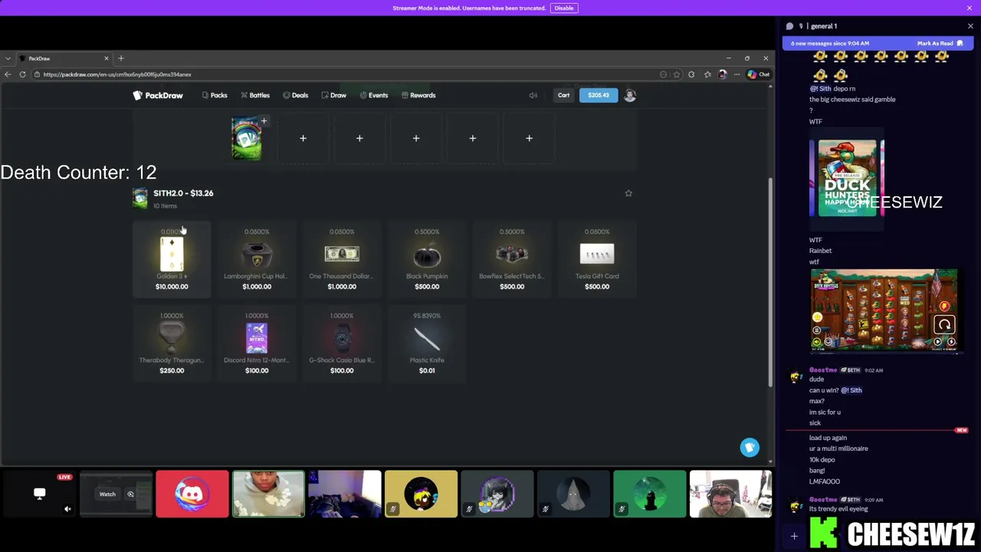The height and width of the screenshot is (552, 981).
Task: Select the green background avatar tile
Action: click(x=650, y=495)
